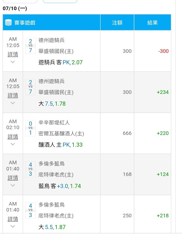182x234 pixels.
Task: Click the coin stack icon in header
Action: click(x=8, y=22)
